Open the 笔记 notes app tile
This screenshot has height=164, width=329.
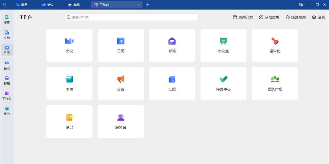[69, 122]
